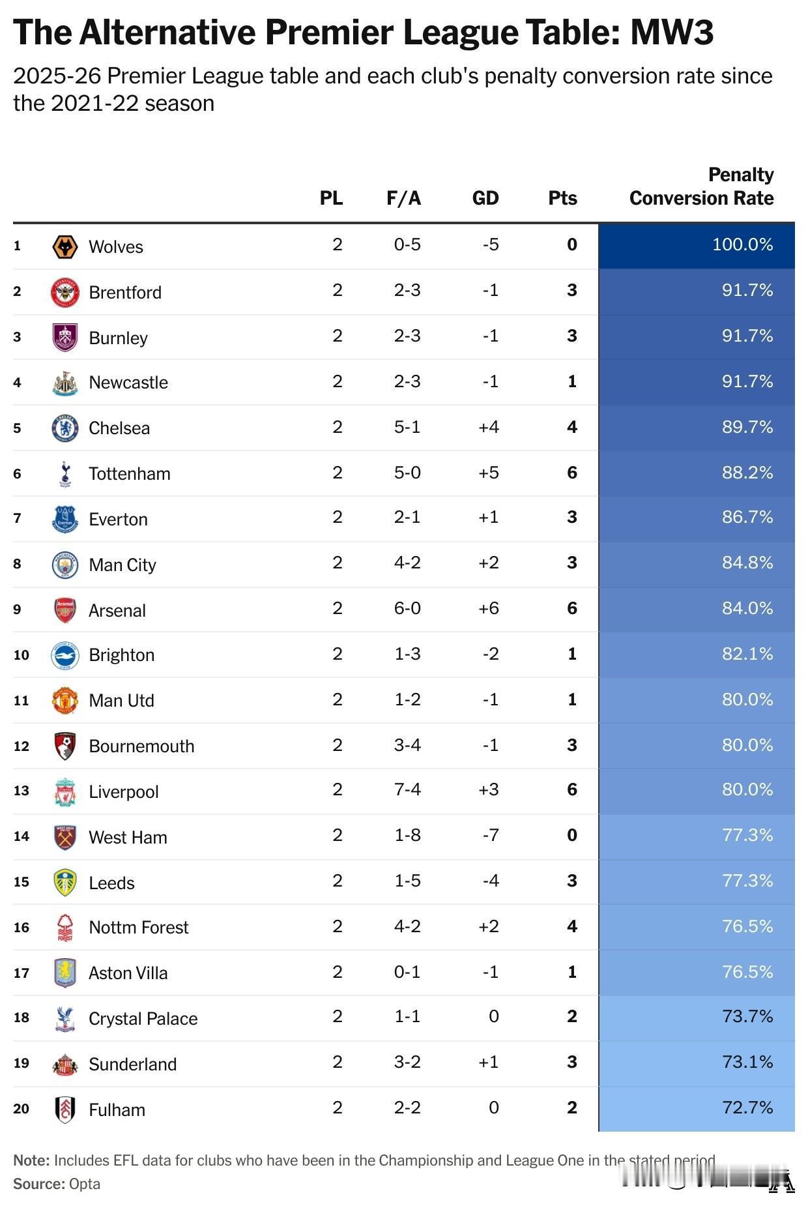Select the Chelsea badge icon
This screenshot has height=1206, width=808.
pyautogui.click(x=65, y=428)
